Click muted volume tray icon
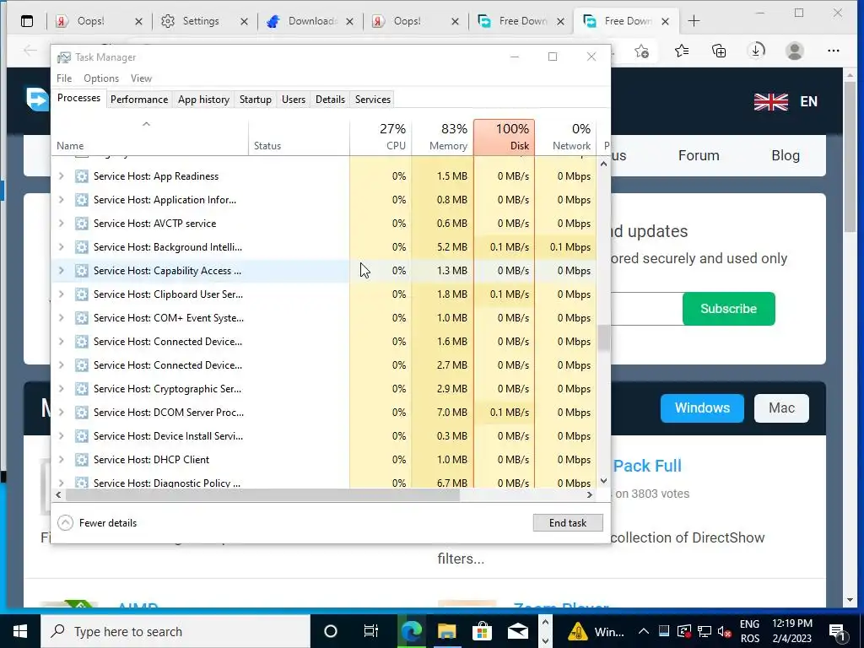This screenshot has width=864, height=648. [x=725, y=631]
